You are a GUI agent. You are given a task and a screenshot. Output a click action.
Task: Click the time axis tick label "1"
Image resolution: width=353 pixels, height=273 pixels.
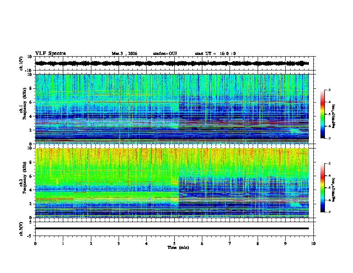point(63,244)
